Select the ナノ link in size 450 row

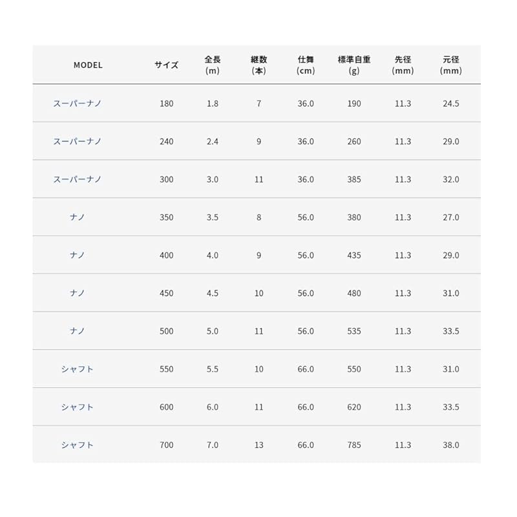pos(78,293)
